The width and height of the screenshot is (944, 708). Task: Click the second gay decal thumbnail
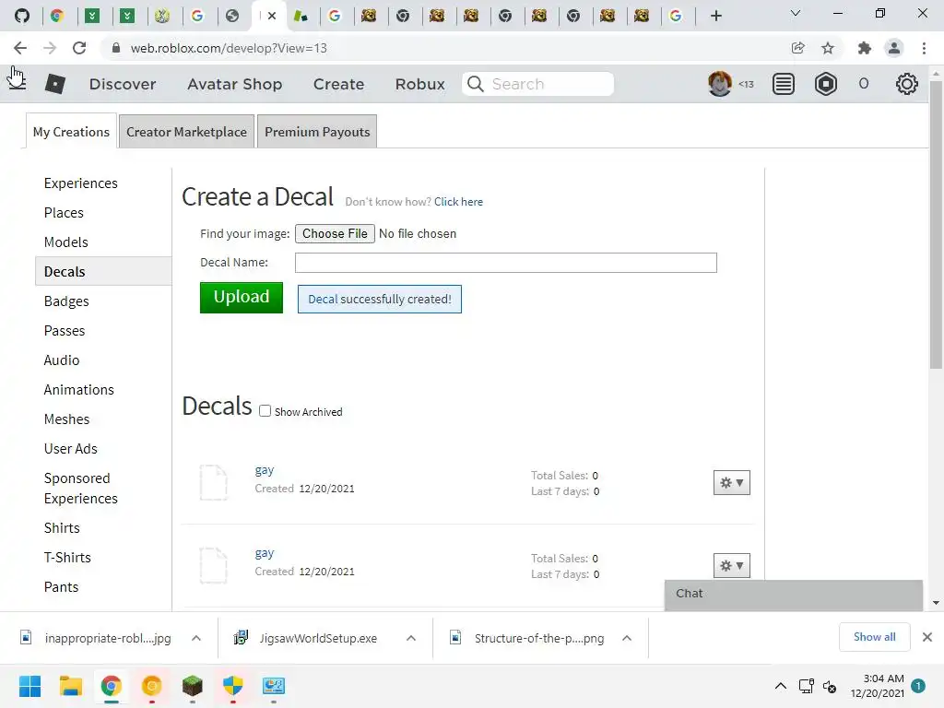(x=213, y=565)
